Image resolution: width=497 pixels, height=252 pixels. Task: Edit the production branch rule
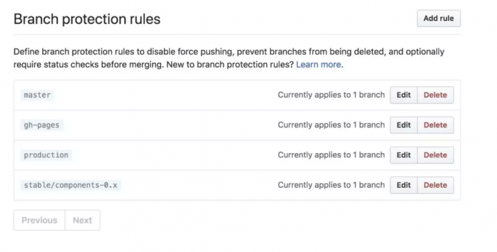click(403, 155)
